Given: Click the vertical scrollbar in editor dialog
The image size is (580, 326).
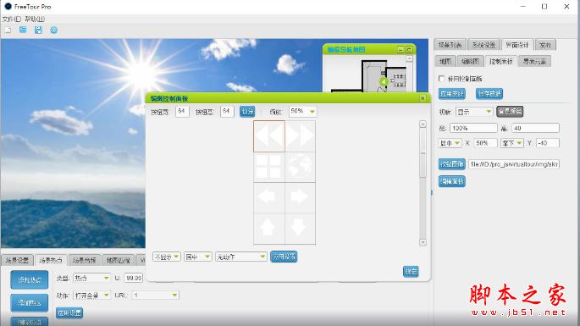Looking at the screenshot, I should 423,183.
